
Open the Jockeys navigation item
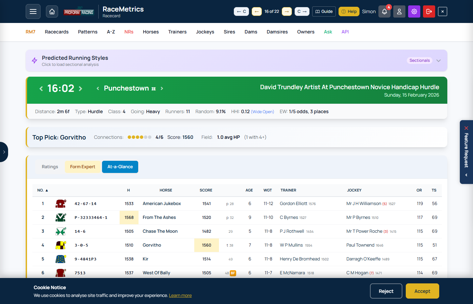point(205,32)
